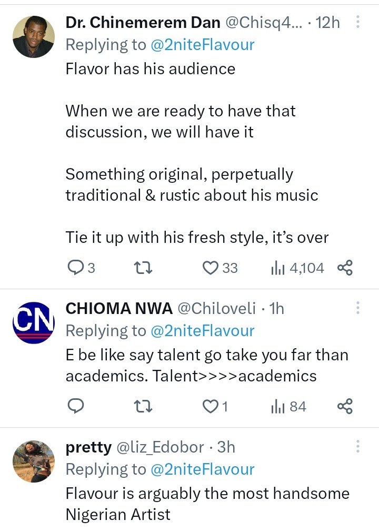Open Dr. Chinemerem Dan's profile picture
The height and width of the screenshot is (530, 379).
[33, 36]
